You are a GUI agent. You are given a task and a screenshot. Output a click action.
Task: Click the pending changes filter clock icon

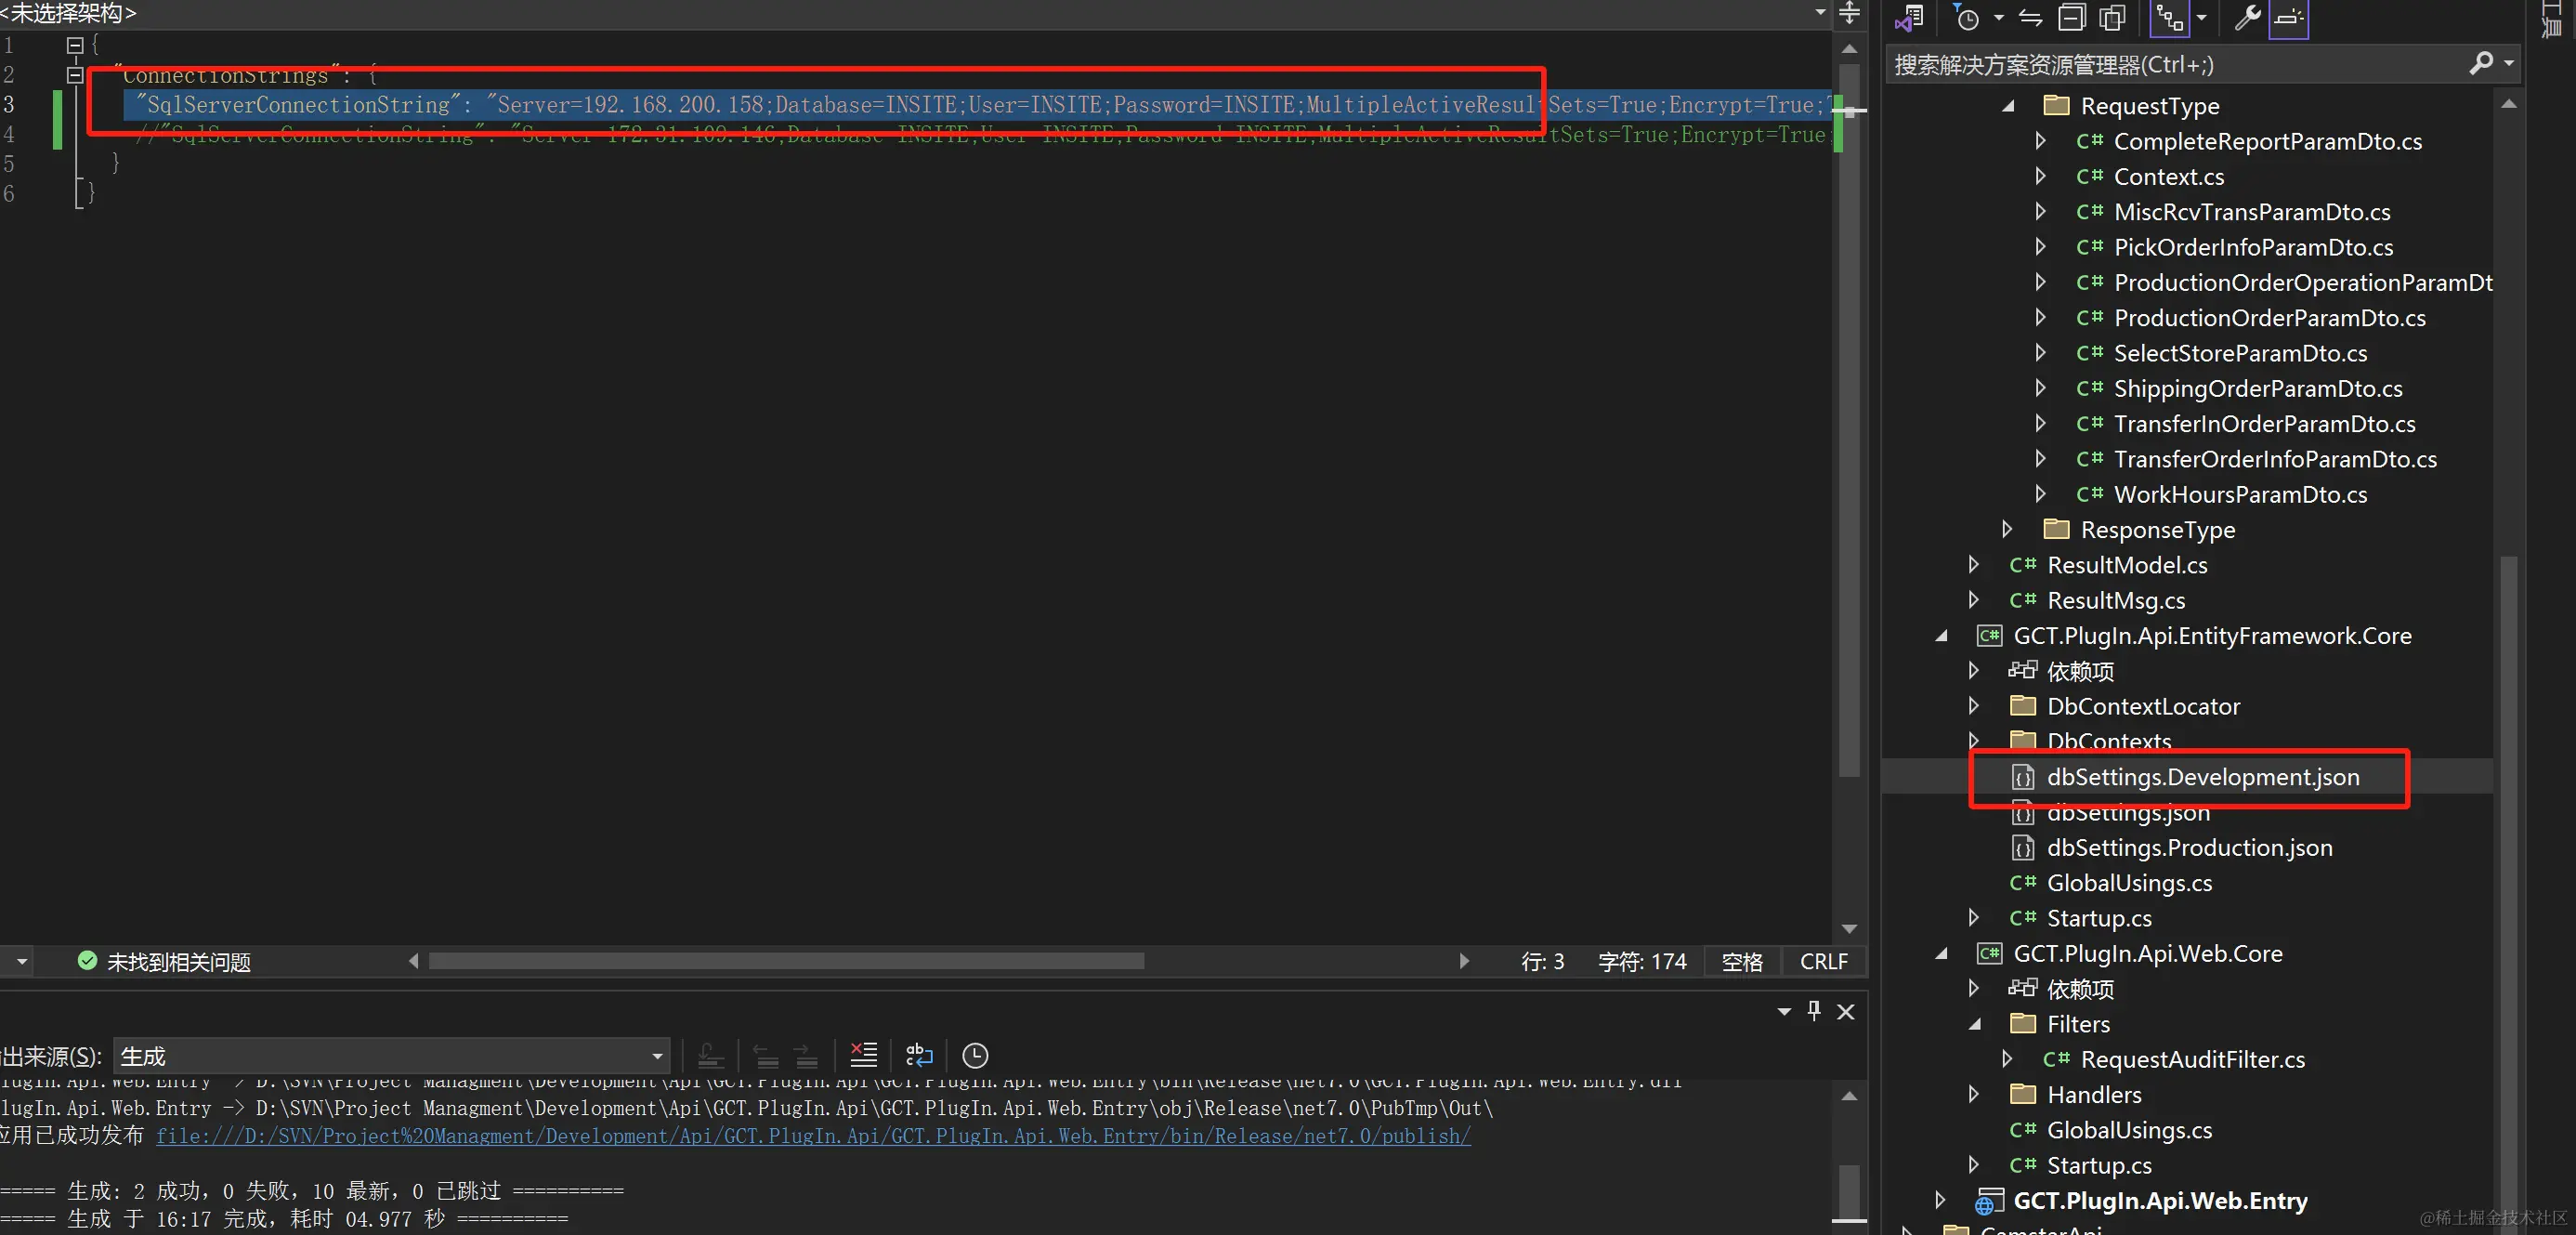click(1967, 18)
